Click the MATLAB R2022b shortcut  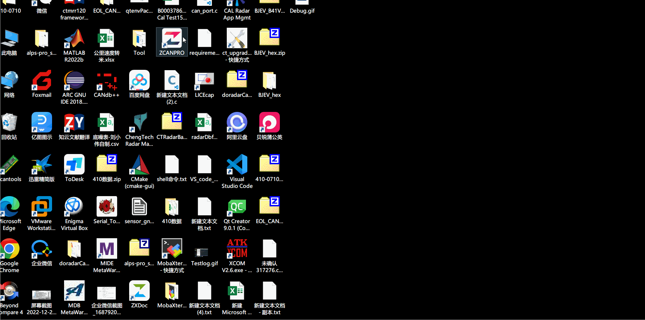click(x=74, y=39)
